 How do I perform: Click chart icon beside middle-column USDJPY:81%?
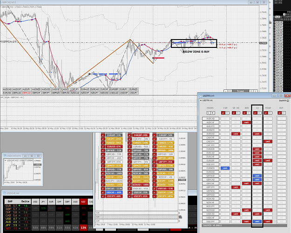pyautogui.click(x=130, y=196)
